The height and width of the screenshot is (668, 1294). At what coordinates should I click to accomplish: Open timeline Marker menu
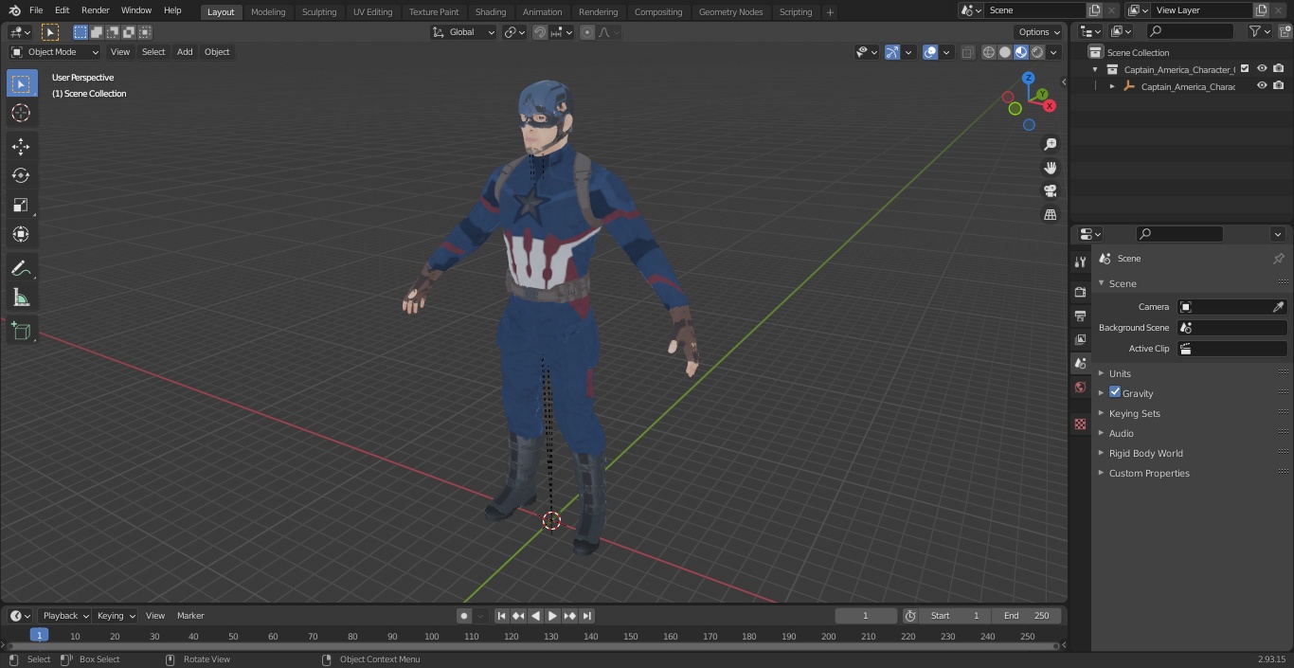pos(190,616)
